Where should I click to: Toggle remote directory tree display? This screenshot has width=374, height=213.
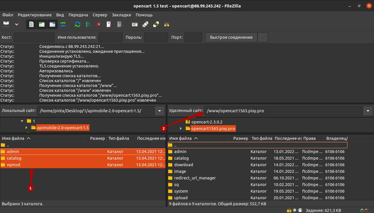[52, 24]
